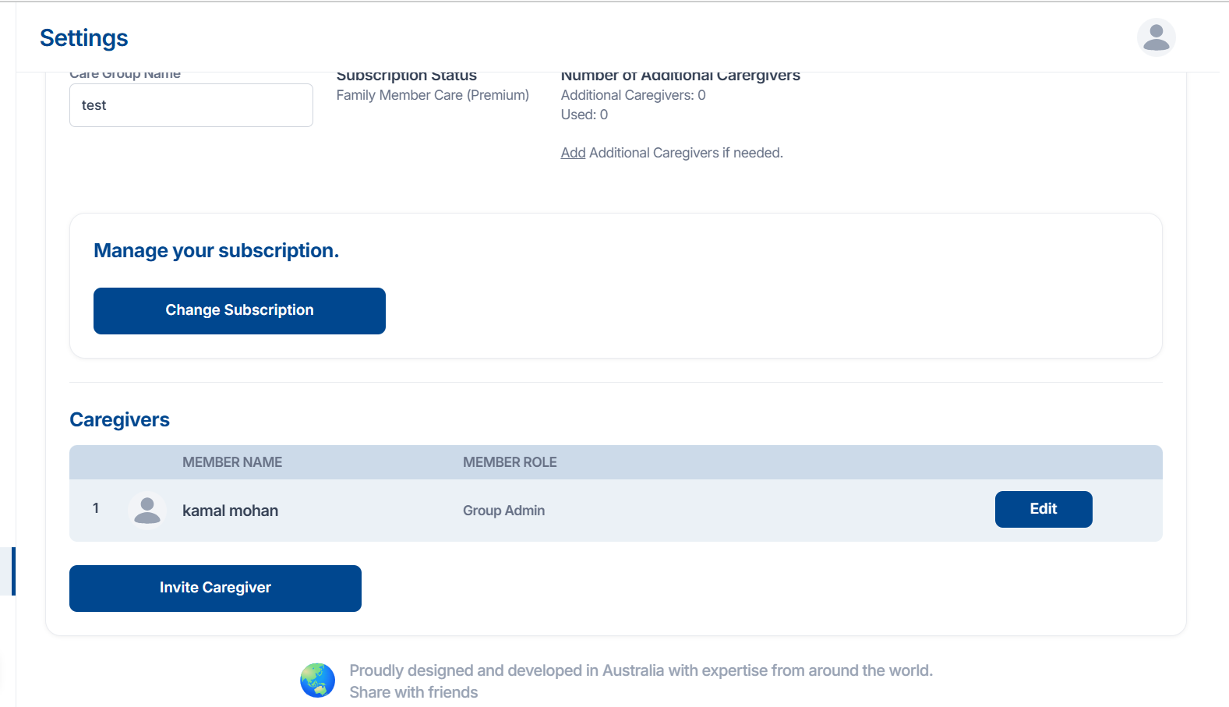1229x707 pixels.
Task: Click the MEMBER ROLE column header
Action: click(510, 462)
